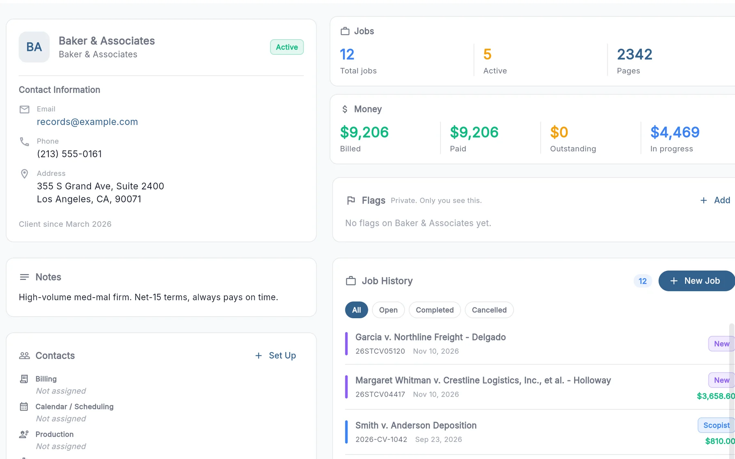Filter job history by Cancelled

489,310
